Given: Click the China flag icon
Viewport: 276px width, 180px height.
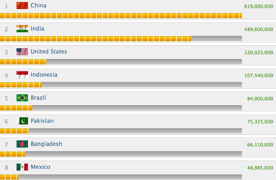Looking at the screenshot, I should (x=22, y=6).
